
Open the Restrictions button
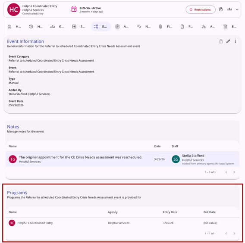[x=201, y=9]
